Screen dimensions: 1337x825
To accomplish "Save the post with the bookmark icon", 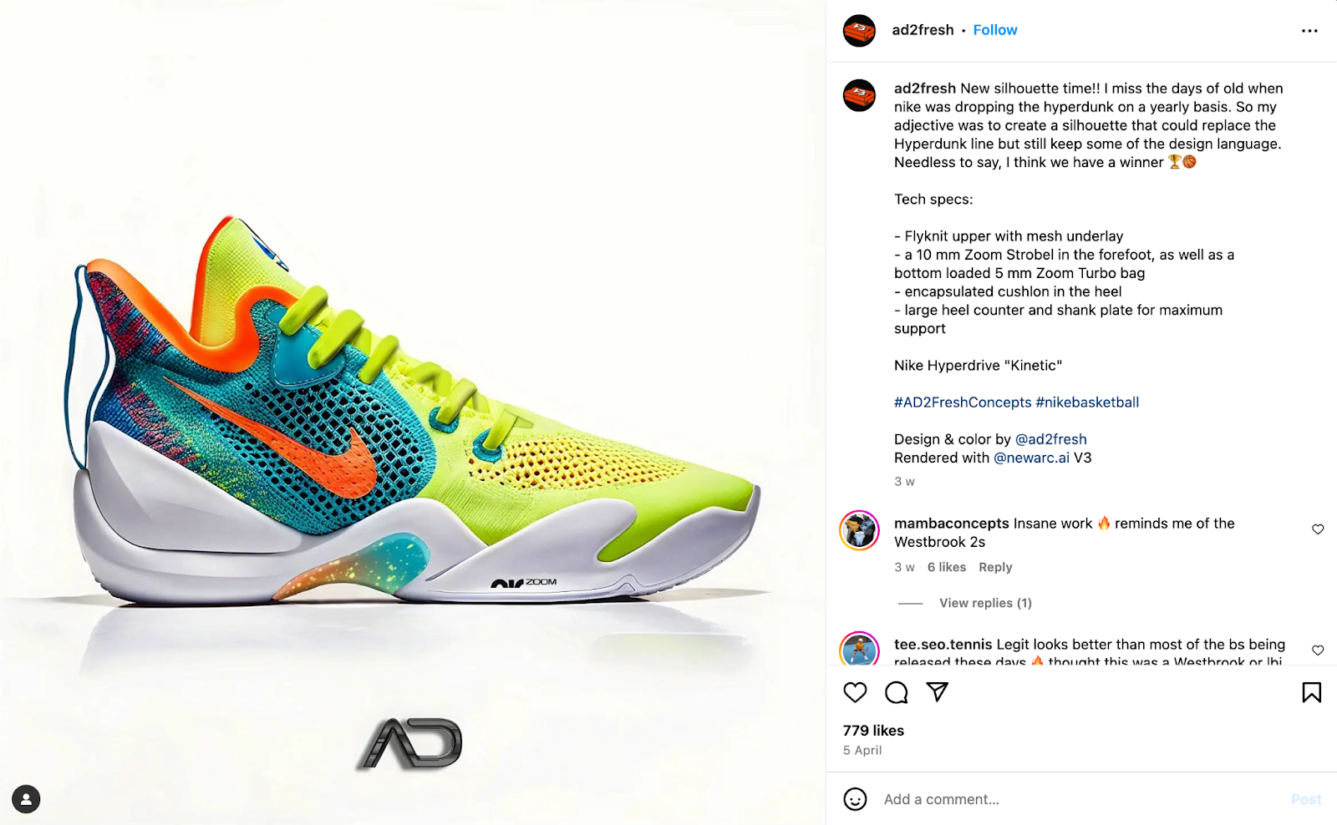I will click(1312, 692).
